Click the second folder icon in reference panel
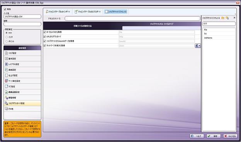This screenshot has width=241, height=142. coord(227,18)
